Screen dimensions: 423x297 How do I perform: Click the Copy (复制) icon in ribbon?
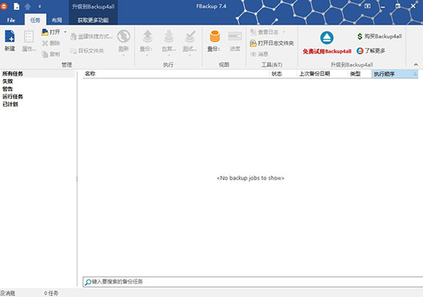45,54
